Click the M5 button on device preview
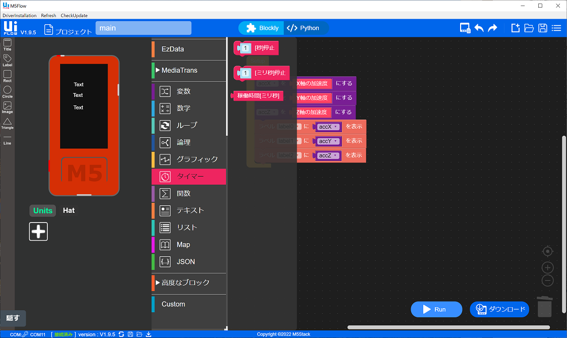Image resolution: width=567 pixels, height=338 pixels. [84, 170]
